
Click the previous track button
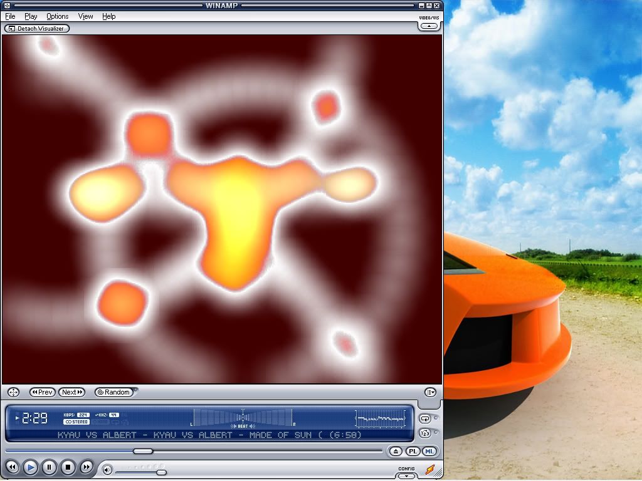[x=13, y=467]
